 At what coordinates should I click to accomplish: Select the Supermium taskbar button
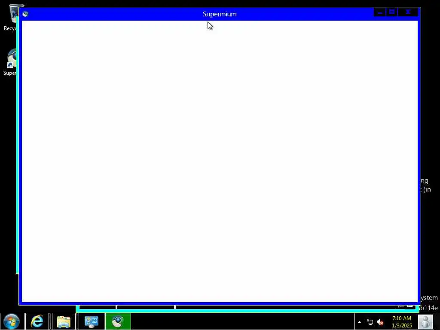pyautogui.click(x=118, y=321)
